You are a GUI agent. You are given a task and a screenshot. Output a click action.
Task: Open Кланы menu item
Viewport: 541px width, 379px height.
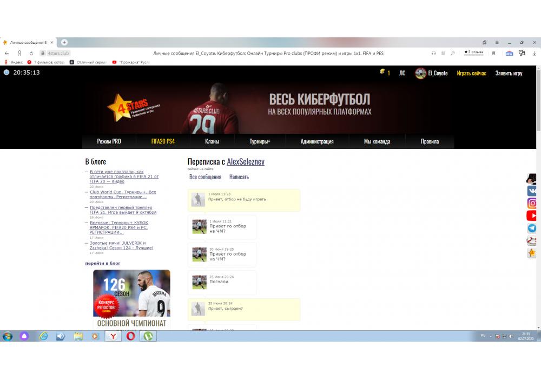(x=212, y=141)
